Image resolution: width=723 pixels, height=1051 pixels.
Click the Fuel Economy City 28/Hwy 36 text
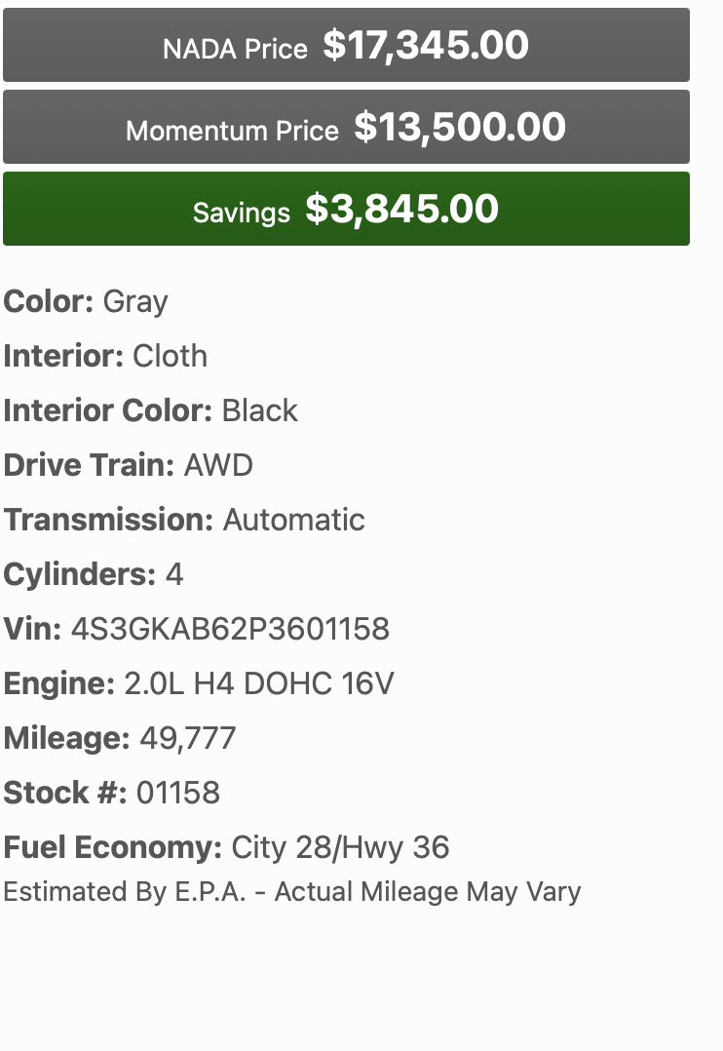(x=340, y=848)
